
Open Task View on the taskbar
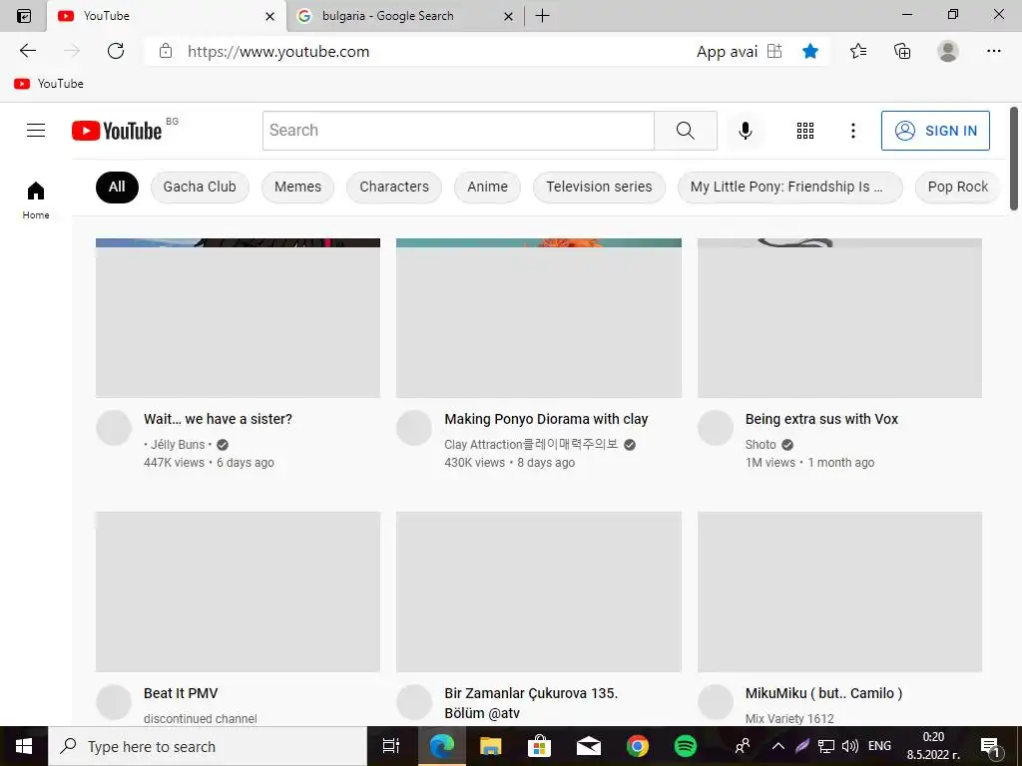(x=390, y=746)
